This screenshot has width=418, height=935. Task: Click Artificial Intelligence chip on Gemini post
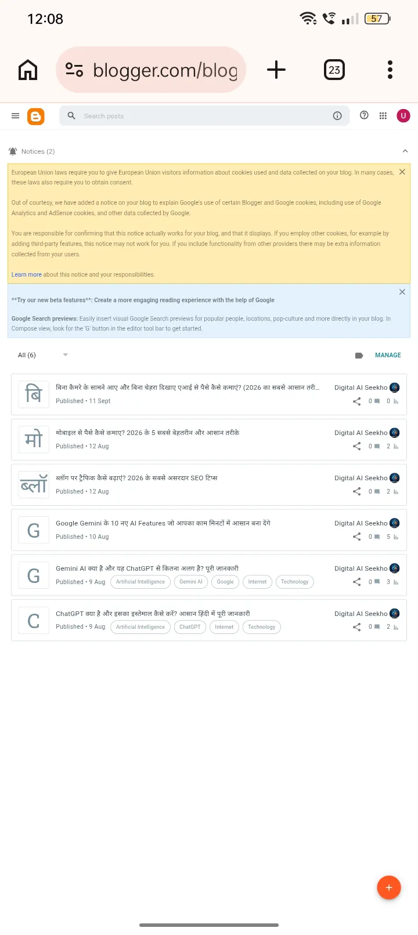pyautogui.click(x=140, y=582)
